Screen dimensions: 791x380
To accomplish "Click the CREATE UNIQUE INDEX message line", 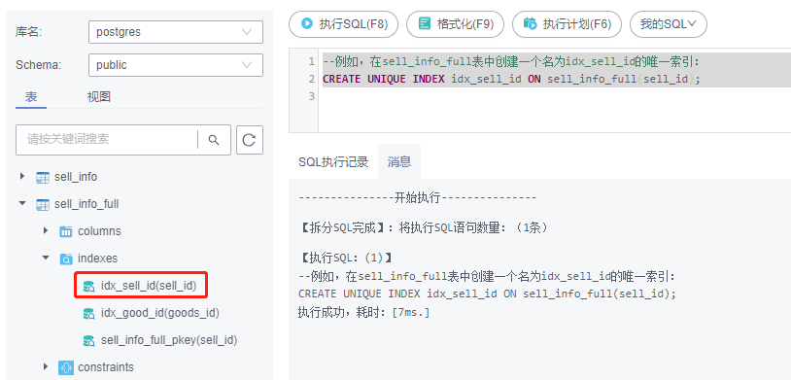I will point(487,294).
